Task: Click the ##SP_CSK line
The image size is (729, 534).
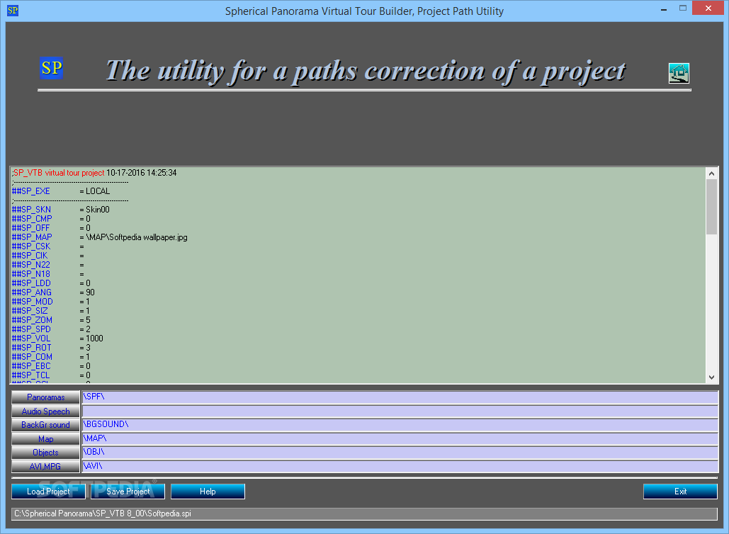Action: click(x=48, y=246)
